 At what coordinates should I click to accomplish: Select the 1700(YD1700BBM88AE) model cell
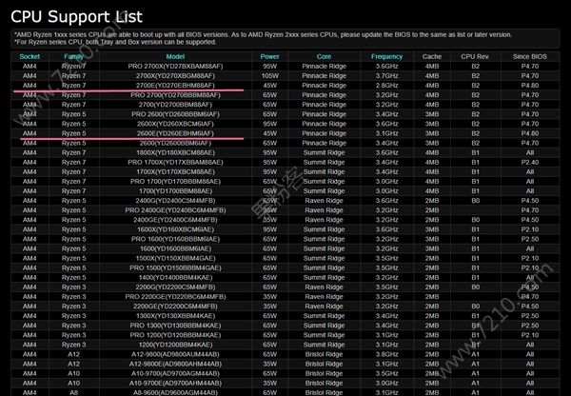pyautogui.click(x=175, y=191)
